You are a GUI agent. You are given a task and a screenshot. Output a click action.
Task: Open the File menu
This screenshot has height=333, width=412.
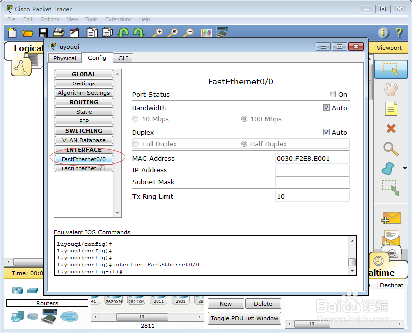11,19
